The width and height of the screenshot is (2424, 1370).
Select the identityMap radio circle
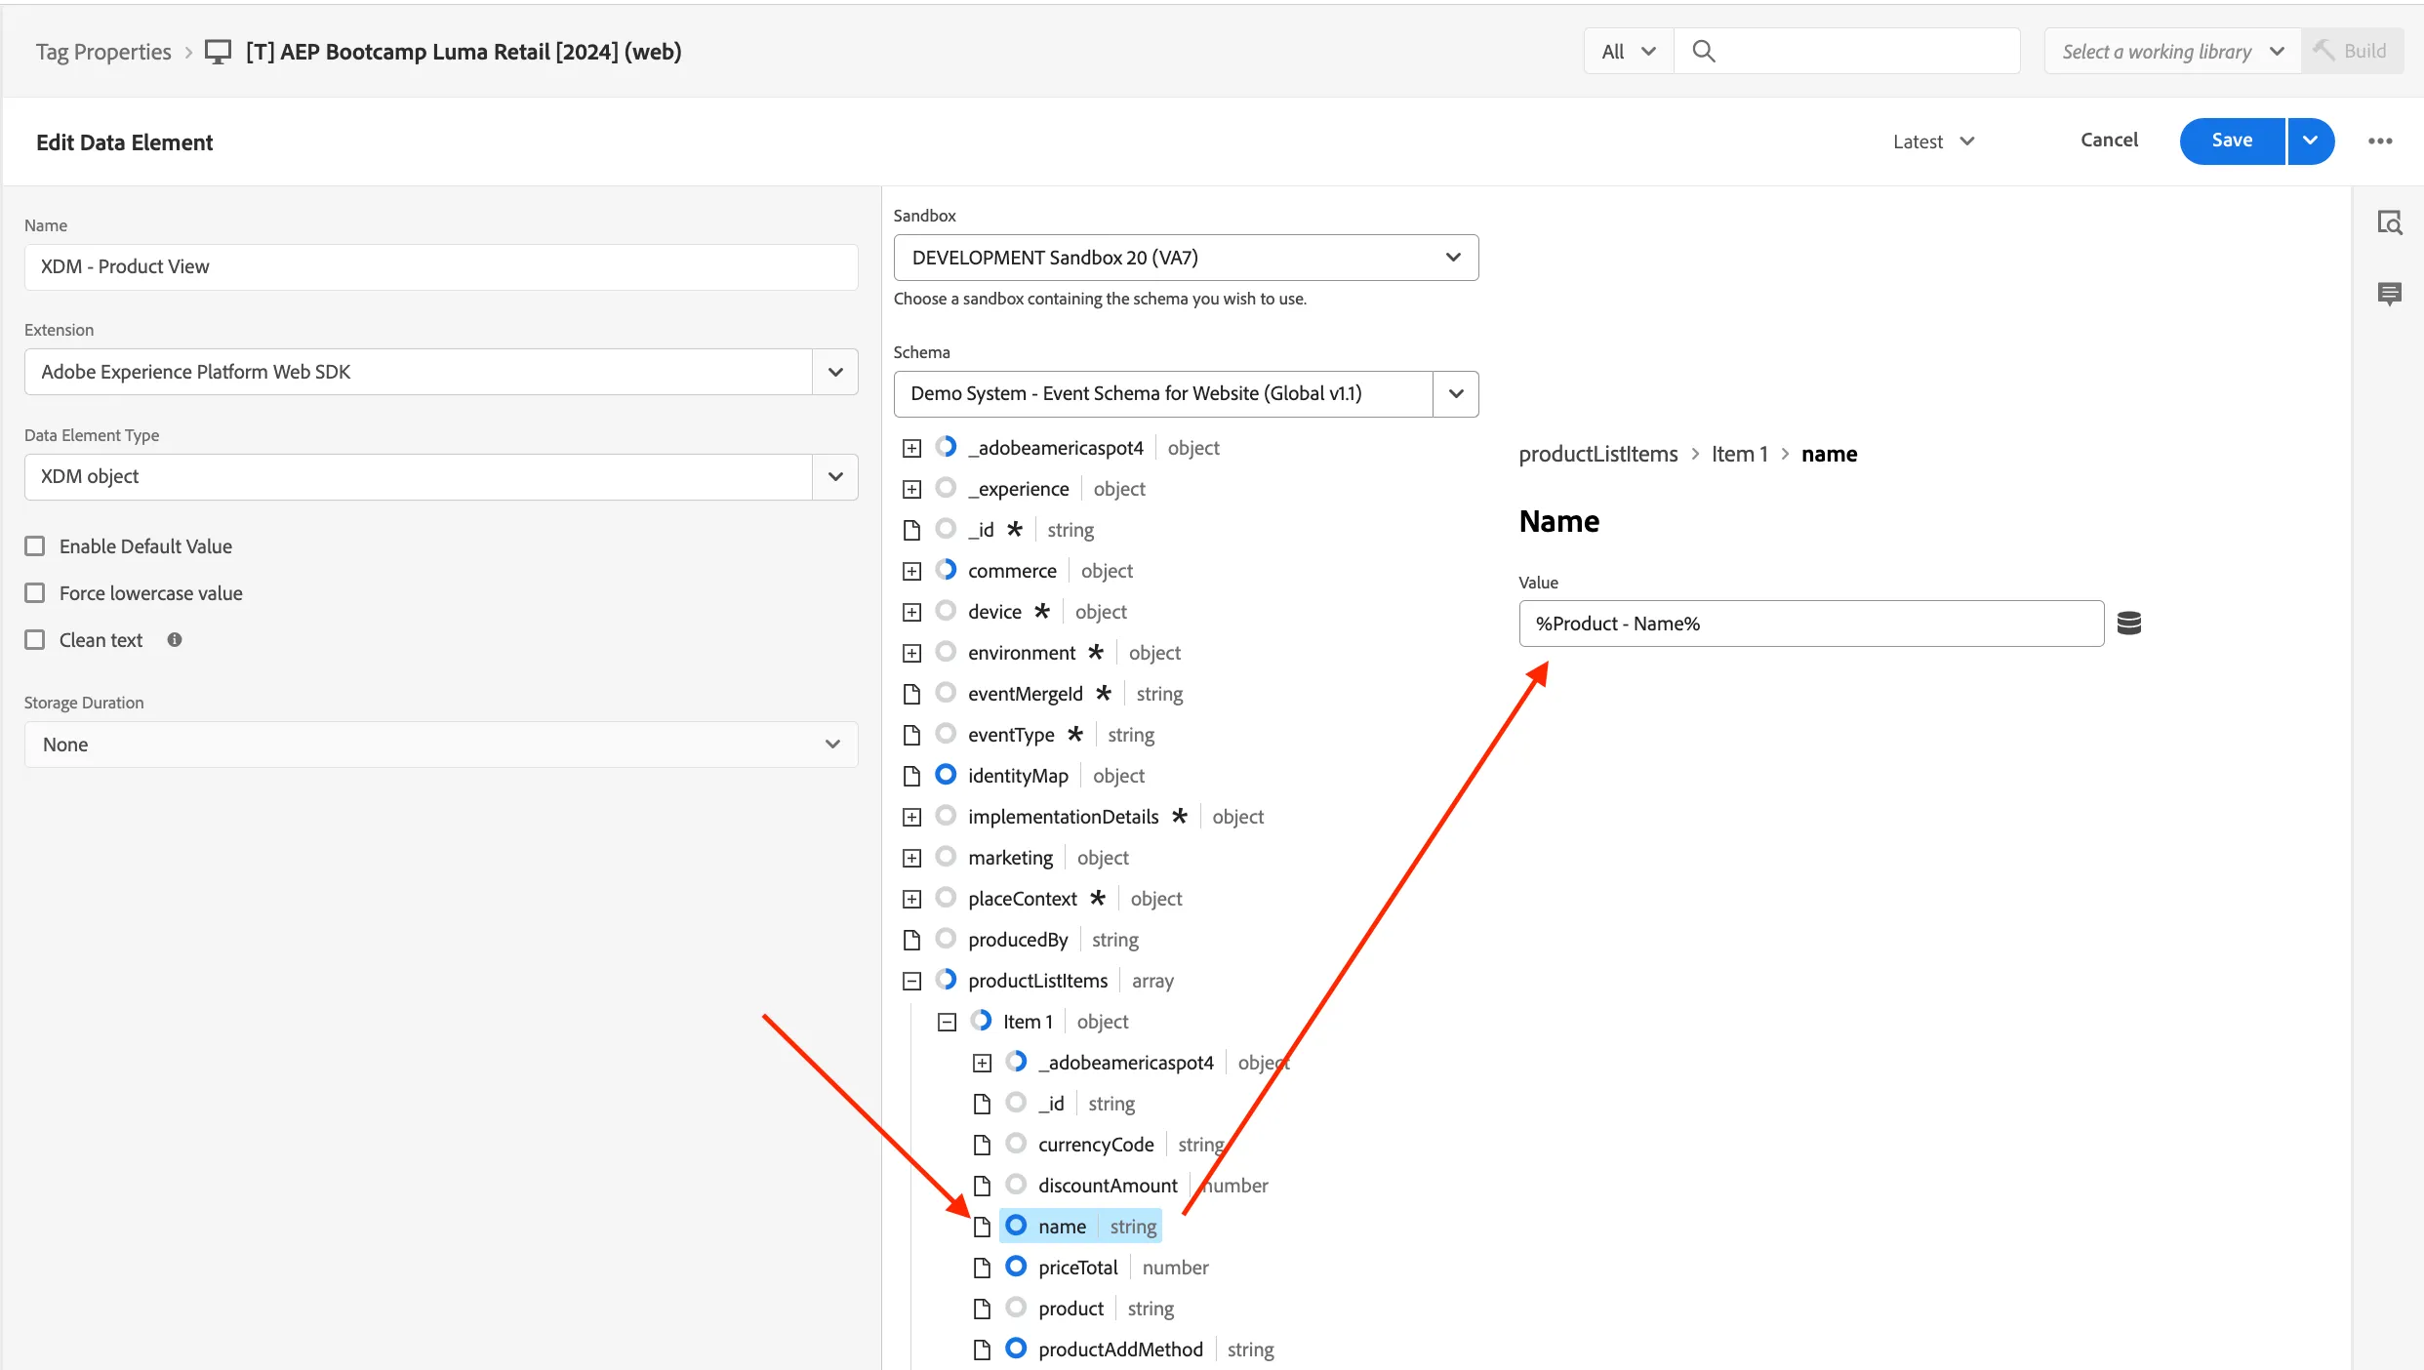(946, 775)
